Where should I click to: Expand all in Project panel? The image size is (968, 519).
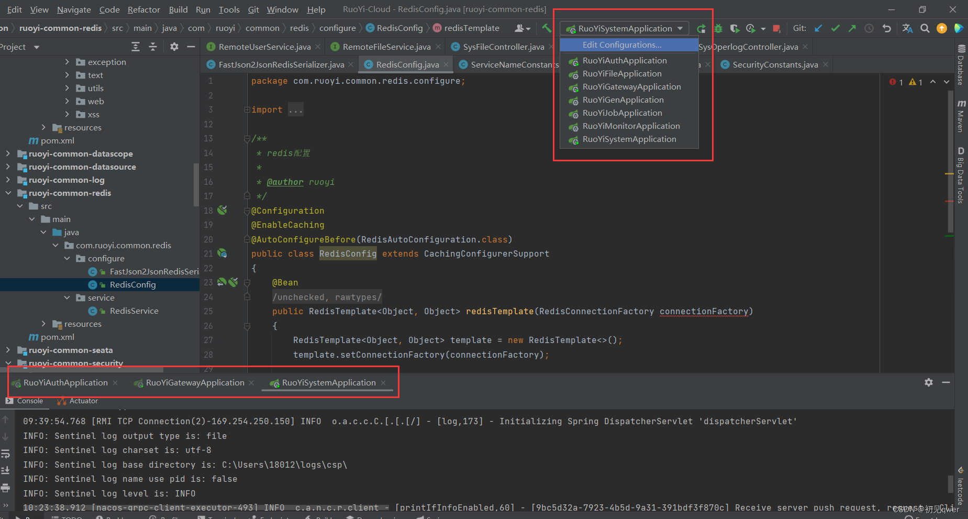click(x=136, y=47)
